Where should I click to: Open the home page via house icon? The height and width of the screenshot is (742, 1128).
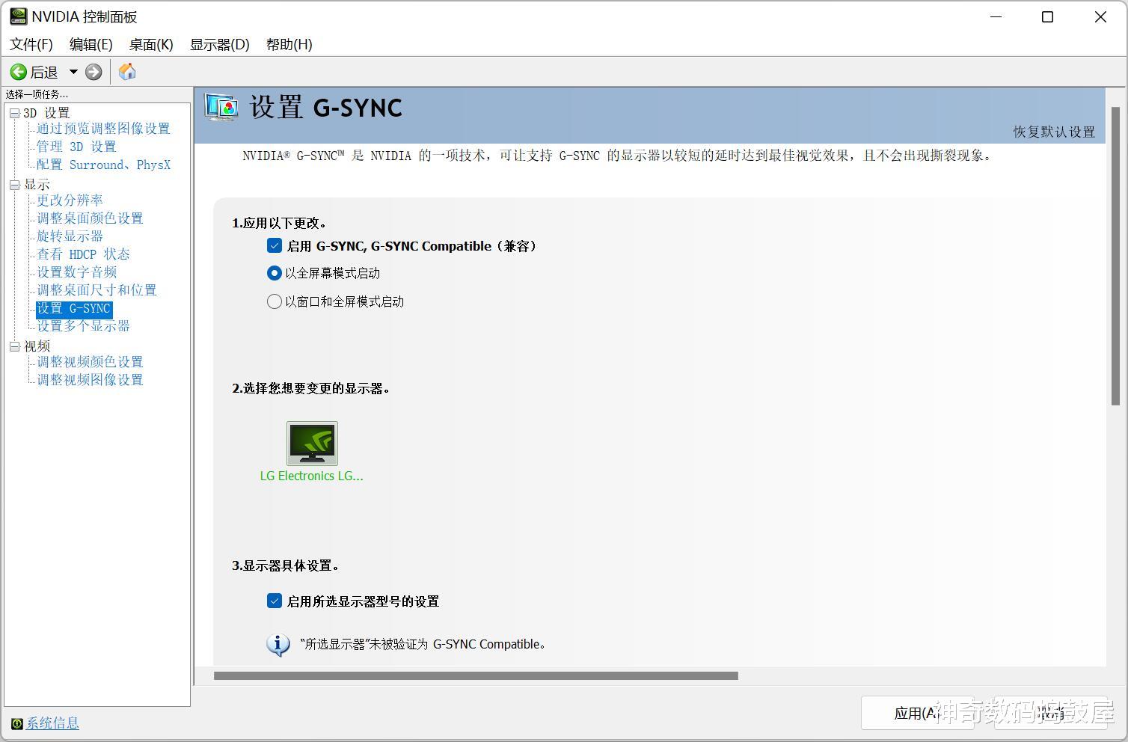pos(126,72)
